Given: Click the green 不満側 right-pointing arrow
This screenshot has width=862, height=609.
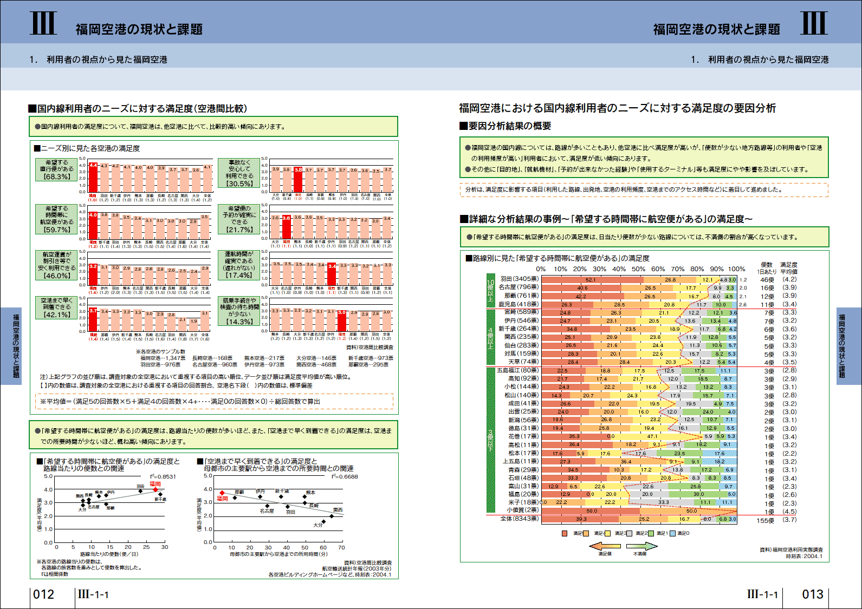Looking at the screenshot, I should [x=641, y=546].
